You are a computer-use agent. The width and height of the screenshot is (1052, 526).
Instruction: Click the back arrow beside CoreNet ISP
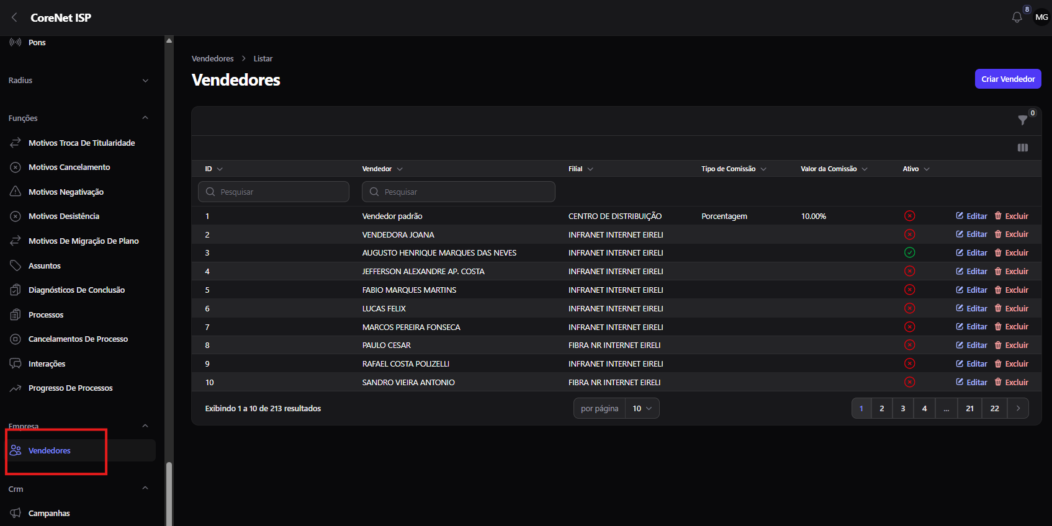(14, 17)
